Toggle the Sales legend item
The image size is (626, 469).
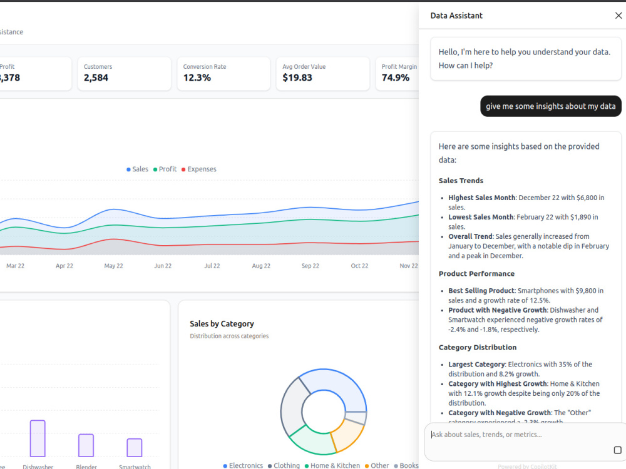[x=137, y=169]
